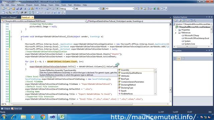The width and height of the screenshot is (214, 120).
Task: Open the Debug menu
Action: [x=43, y=5]
